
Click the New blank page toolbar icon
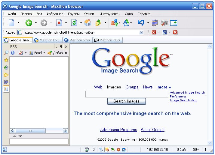(11, 23)
